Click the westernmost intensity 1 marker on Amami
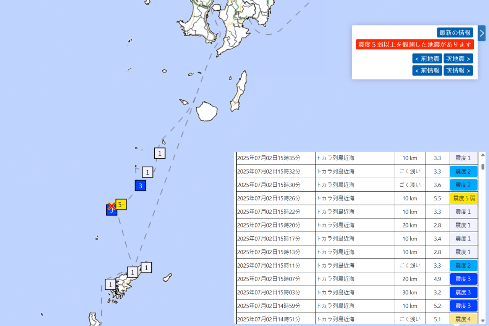This screenshot has height=326, width=489. click(110, 284)
